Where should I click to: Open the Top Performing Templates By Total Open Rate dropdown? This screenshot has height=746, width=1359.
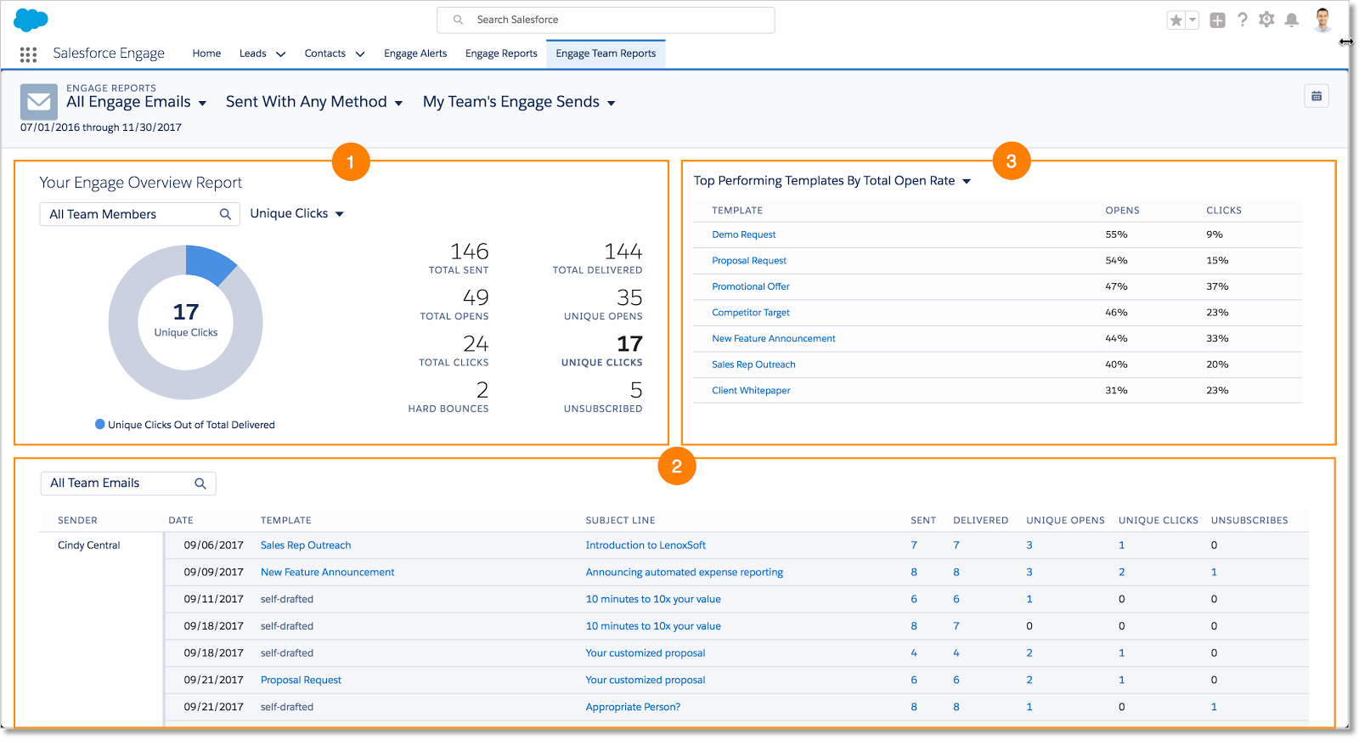pos(832,181)
